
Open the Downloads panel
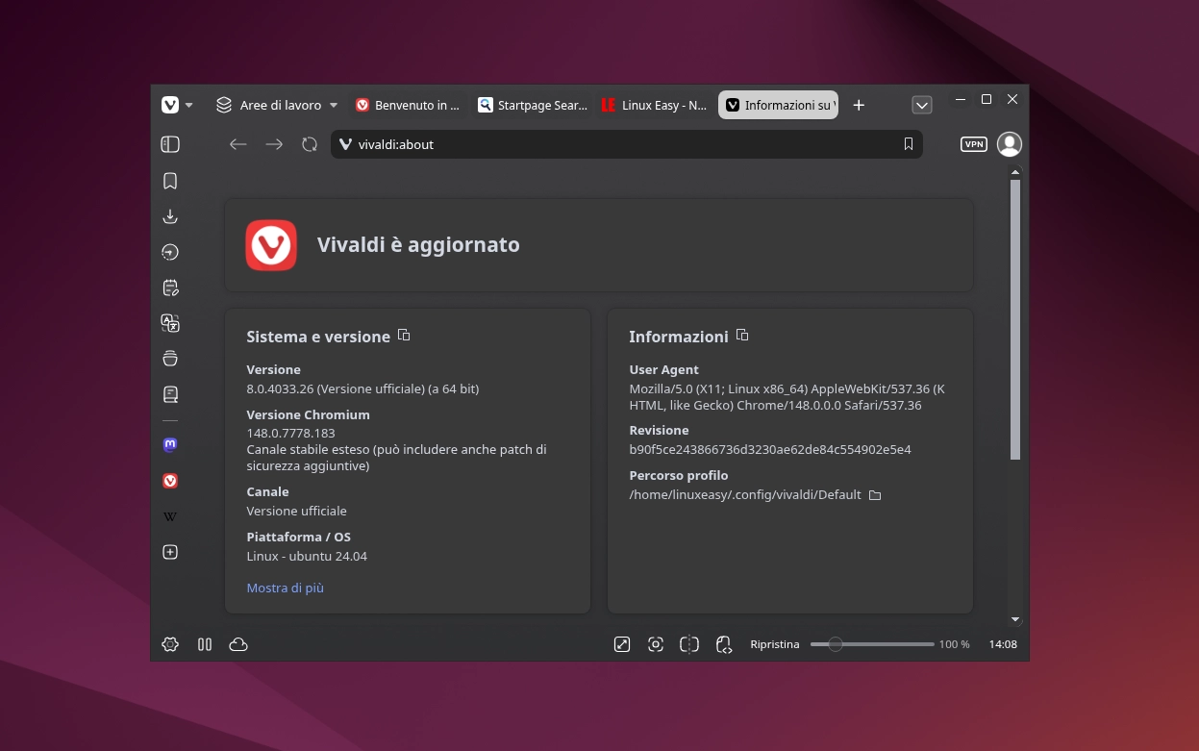pyautogui.click(x=170, y=216)
